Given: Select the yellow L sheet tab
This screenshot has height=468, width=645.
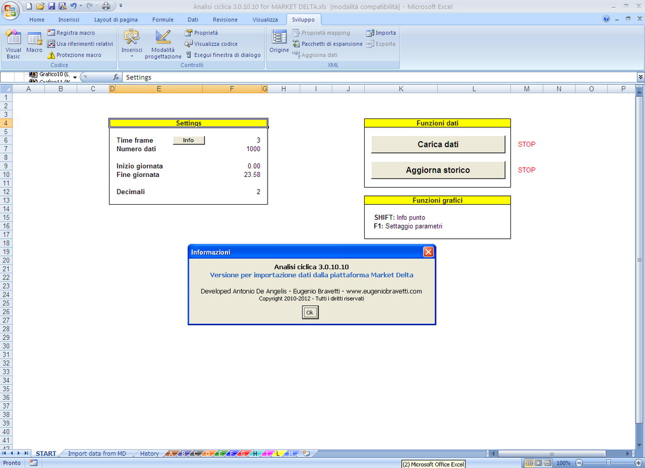Looking at the screenshot, I should tap(278, 453).
